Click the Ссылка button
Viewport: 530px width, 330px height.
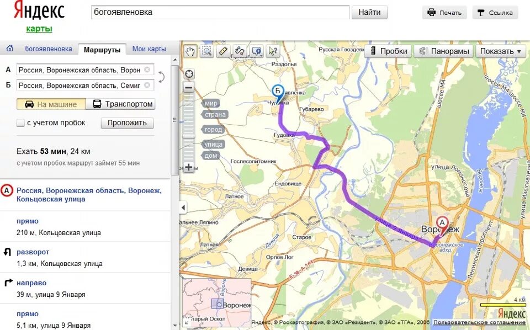(x=495, y=13)
